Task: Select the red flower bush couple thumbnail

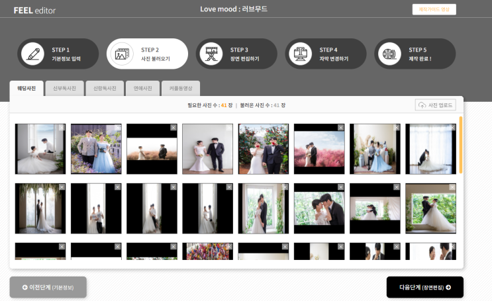Action: 264,149
